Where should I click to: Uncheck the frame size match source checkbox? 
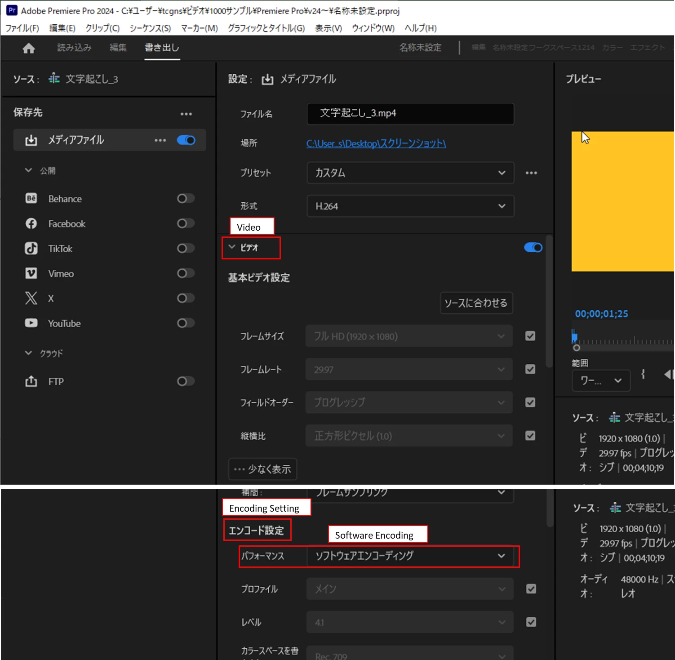tap(530, 336)
